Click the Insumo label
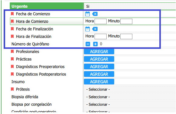 [18, 82]
